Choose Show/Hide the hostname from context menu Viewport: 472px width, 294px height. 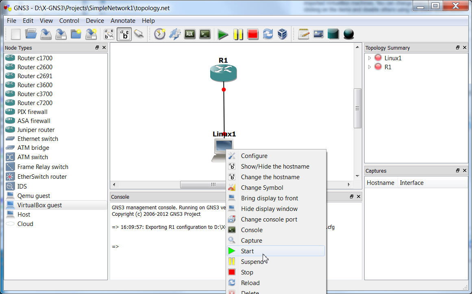click(276, 167)
